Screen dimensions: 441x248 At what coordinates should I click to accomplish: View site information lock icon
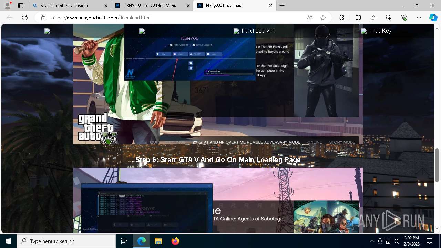click(43, 18)
